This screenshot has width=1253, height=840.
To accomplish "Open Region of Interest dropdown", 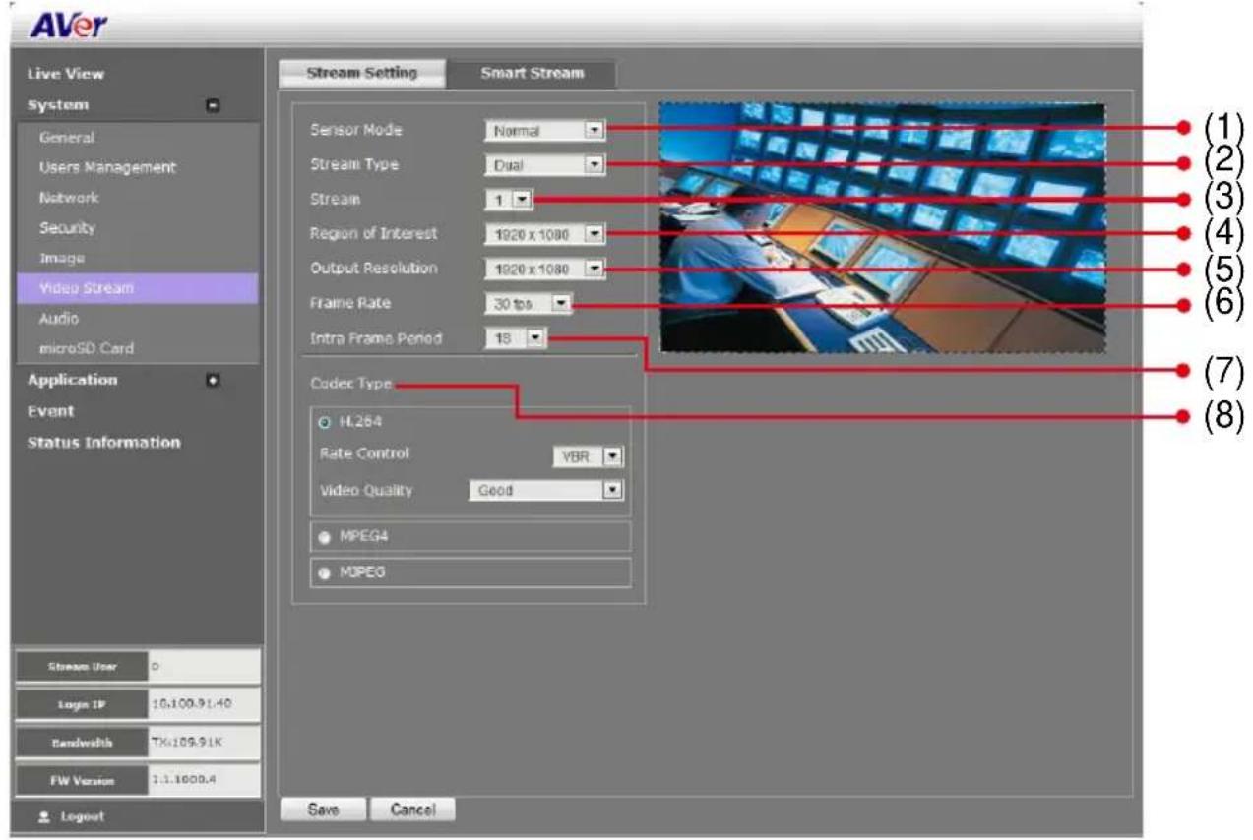I will coord(545,234).
